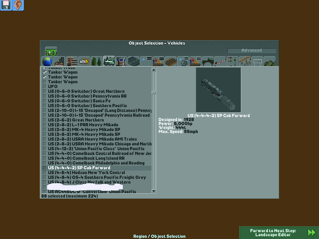The height and width of the screenshot is (239, 319).
Task: Open the Road stations passengers tab
Action: coord(158,61)
